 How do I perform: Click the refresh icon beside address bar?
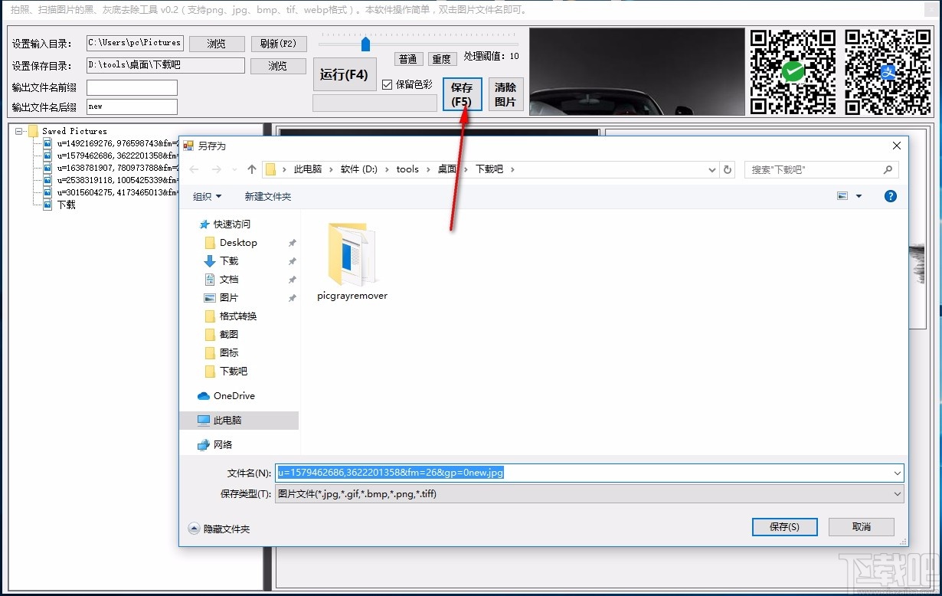pyautogui.click(x=728, y=169)
